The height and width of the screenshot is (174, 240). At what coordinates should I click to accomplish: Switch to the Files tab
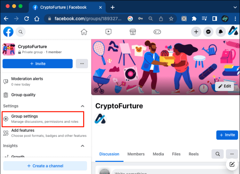point(176,154)
